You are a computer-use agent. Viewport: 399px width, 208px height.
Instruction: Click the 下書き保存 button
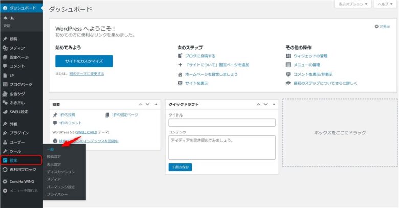click(x=180, y=167)
